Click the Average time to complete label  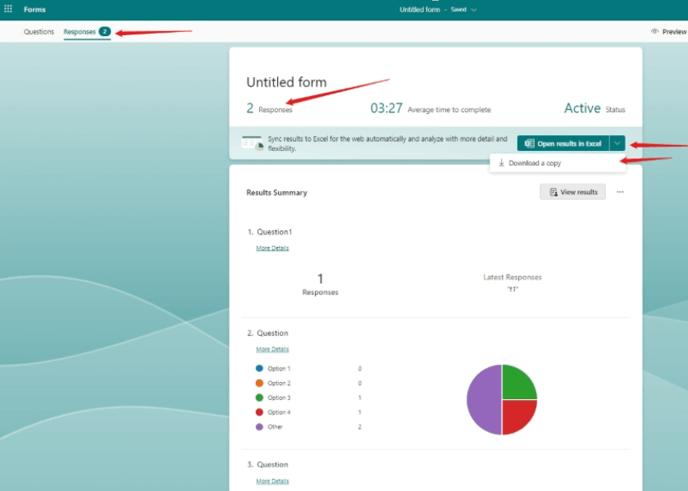coord(449,110)
